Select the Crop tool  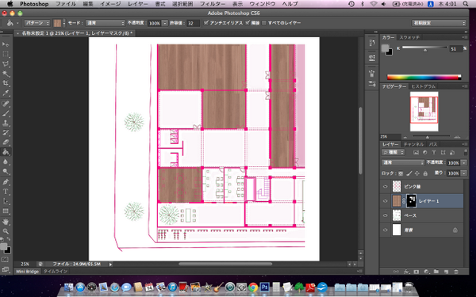6,83
